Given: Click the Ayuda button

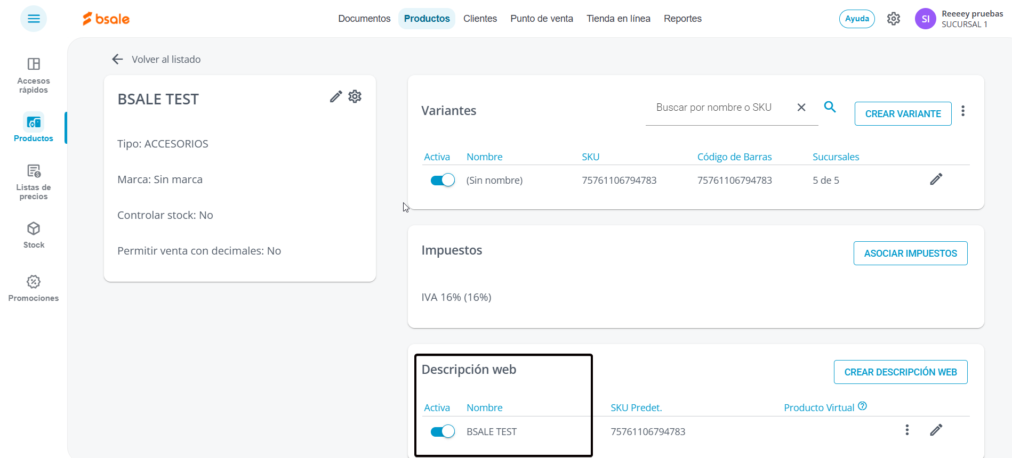Looking at the screenshot, I should [857, 19].
